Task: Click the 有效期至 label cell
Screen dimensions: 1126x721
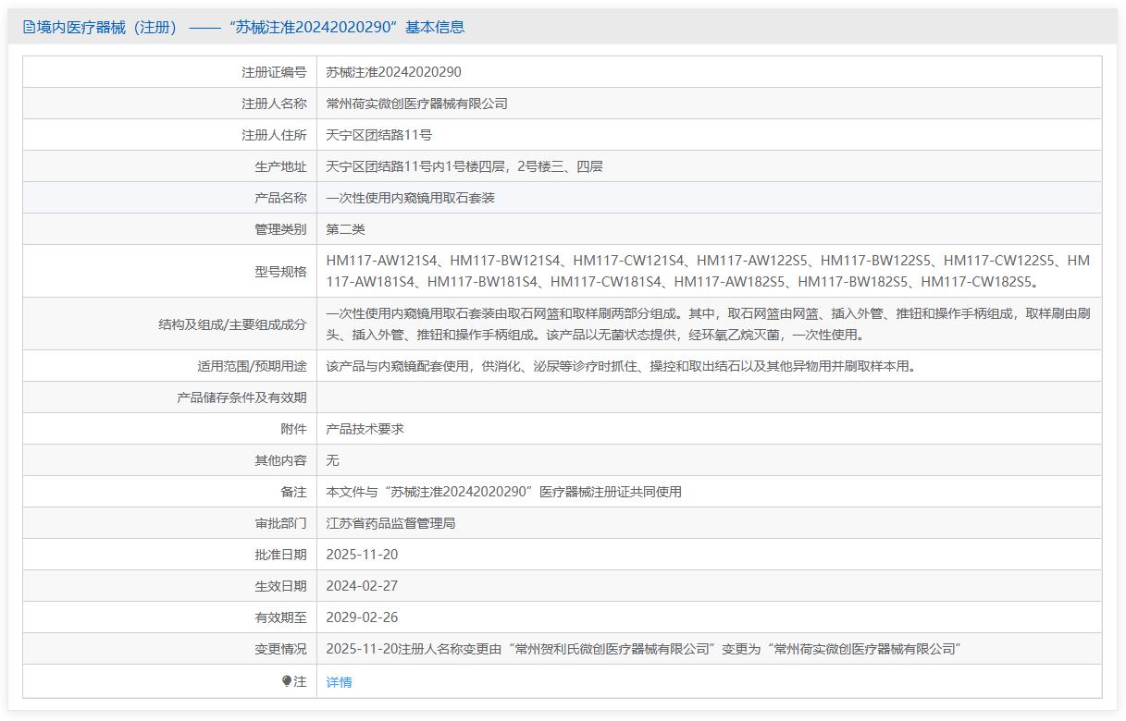Action: click(170, 617)
